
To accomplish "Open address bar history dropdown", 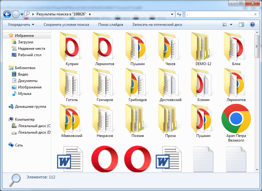I will [172, 14].
